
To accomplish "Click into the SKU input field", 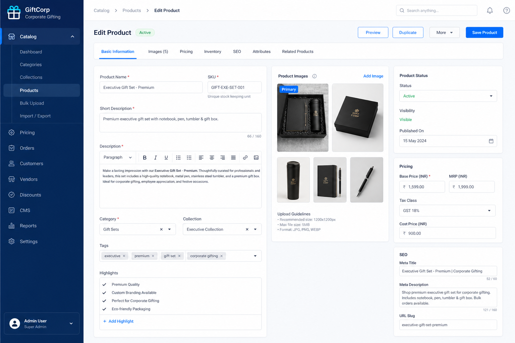I will tap(235, 87).
